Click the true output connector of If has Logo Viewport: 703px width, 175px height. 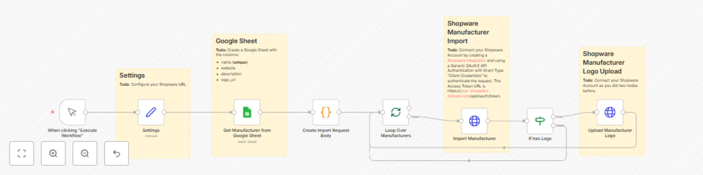tap(553, 117)
